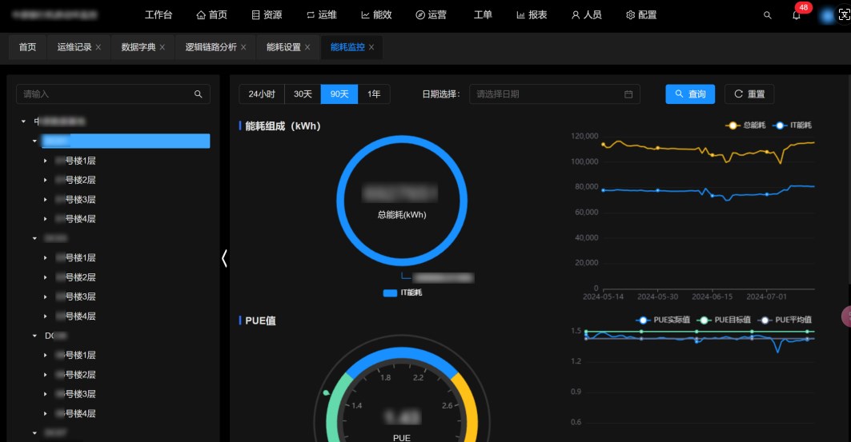Collapse the left tree panel with arrow handle

[224, 258]
